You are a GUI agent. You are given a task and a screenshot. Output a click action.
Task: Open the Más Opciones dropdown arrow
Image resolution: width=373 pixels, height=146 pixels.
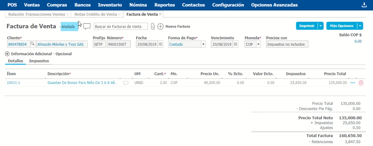360,26
